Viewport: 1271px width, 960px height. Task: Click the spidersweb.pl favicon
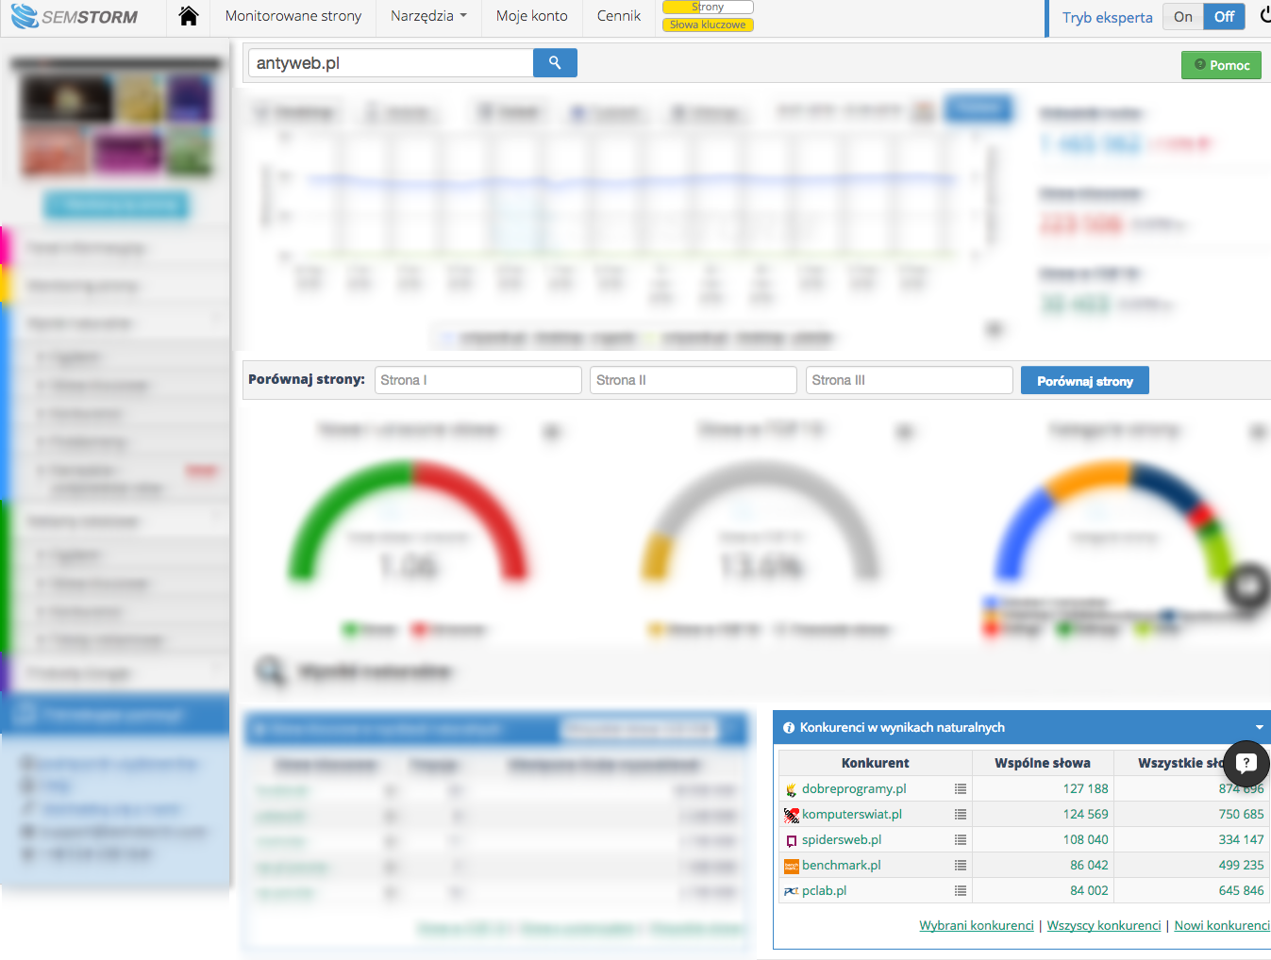pyautogui.click(x=792, y=840)
